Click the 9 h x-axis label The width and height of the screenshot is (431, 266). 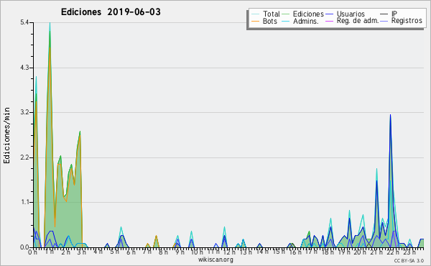[x=180, y=252]
